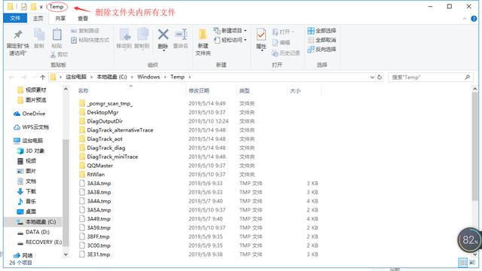The image size is (482, 271).
Task: Switch to the View ribbon tab
Action: pyautogui.click(x=83, y=18)
